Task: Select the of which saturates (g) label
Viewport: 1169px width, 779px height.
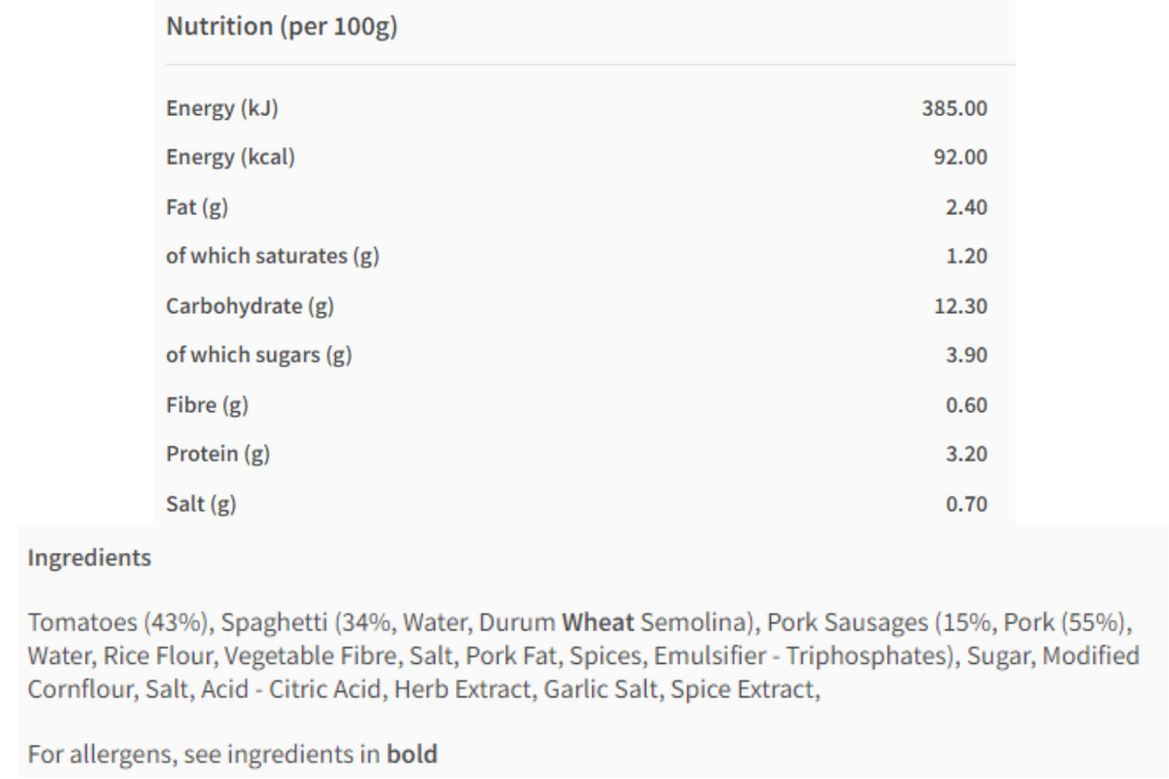Action: [272, 257]
